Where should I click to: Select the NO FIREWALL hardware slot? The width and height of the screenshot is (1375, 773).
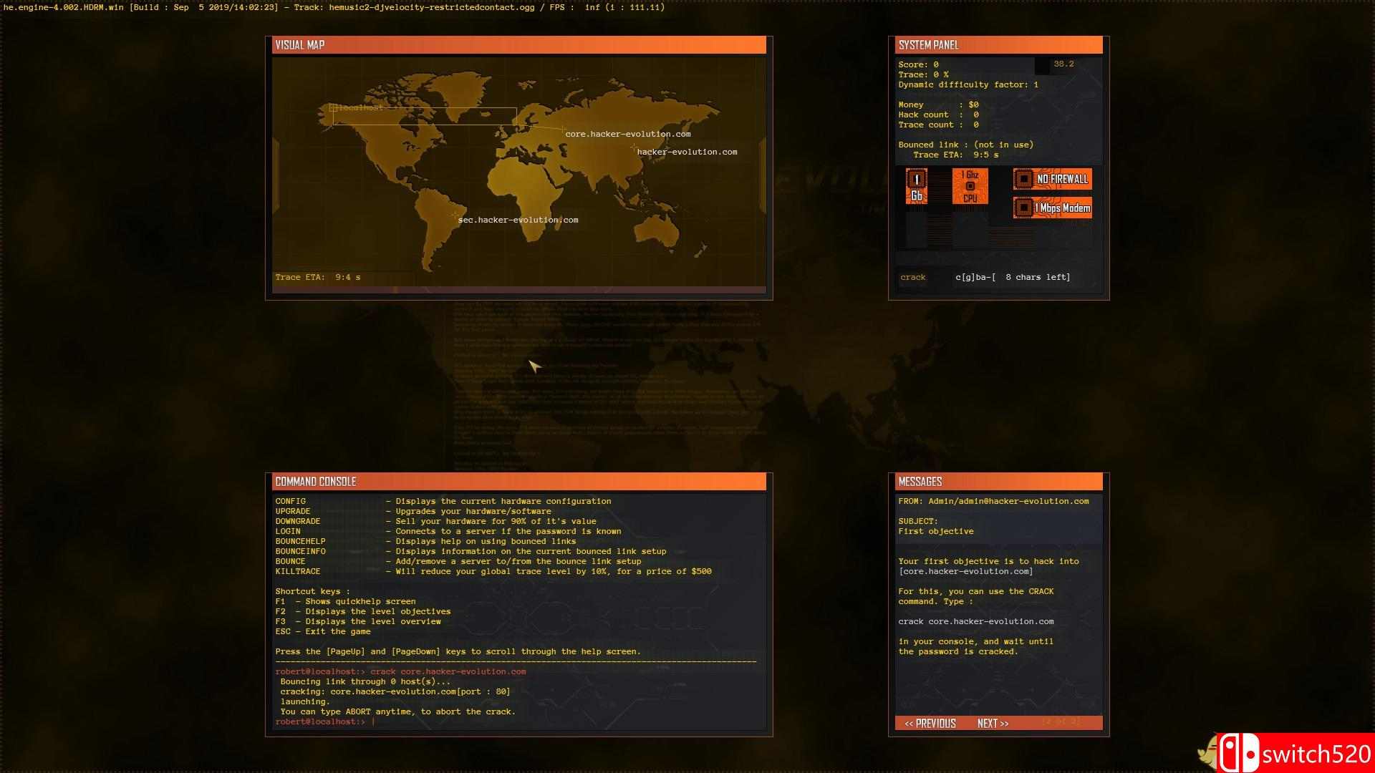tap(1052, 179)
